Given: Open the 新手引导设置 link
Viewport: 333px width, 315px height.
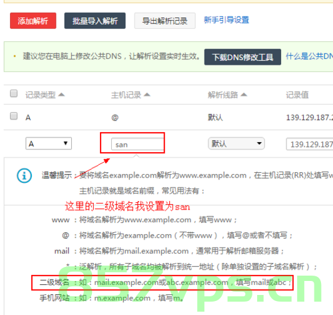Looking at the screenshot, I should [226, 20].
